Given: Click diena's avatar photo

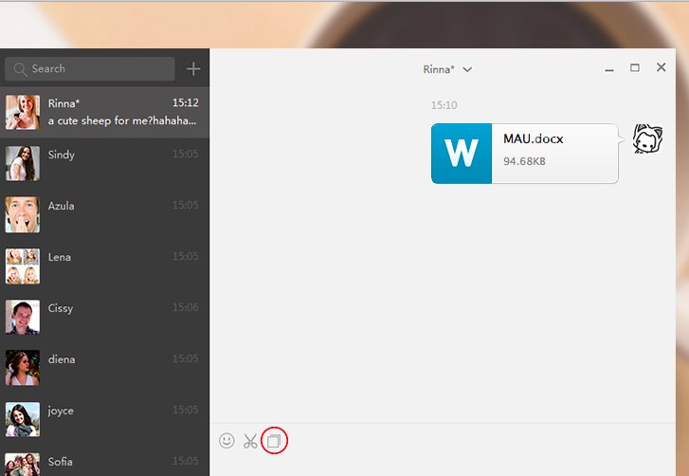Looking at the screenshot, I should coord(23,368).
